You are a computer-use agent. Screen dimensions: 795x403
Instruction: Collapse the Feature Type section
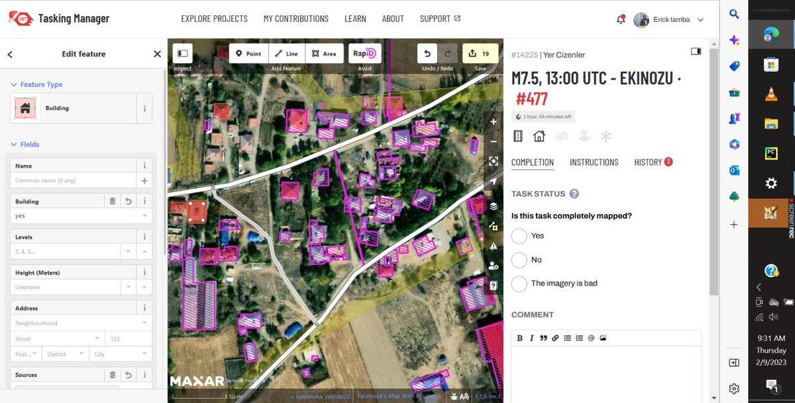(x=15, y=85)
